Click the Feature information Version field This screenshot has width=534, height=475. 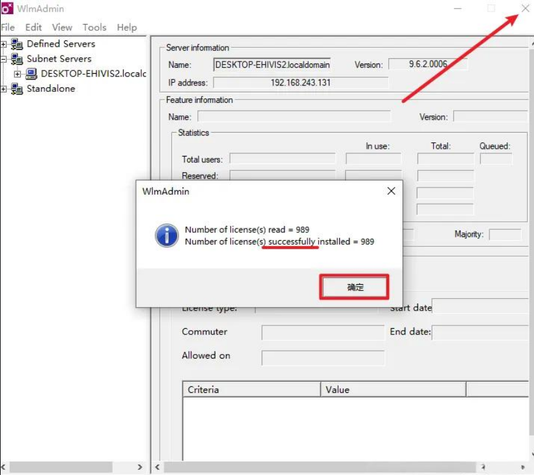(491, 116)
